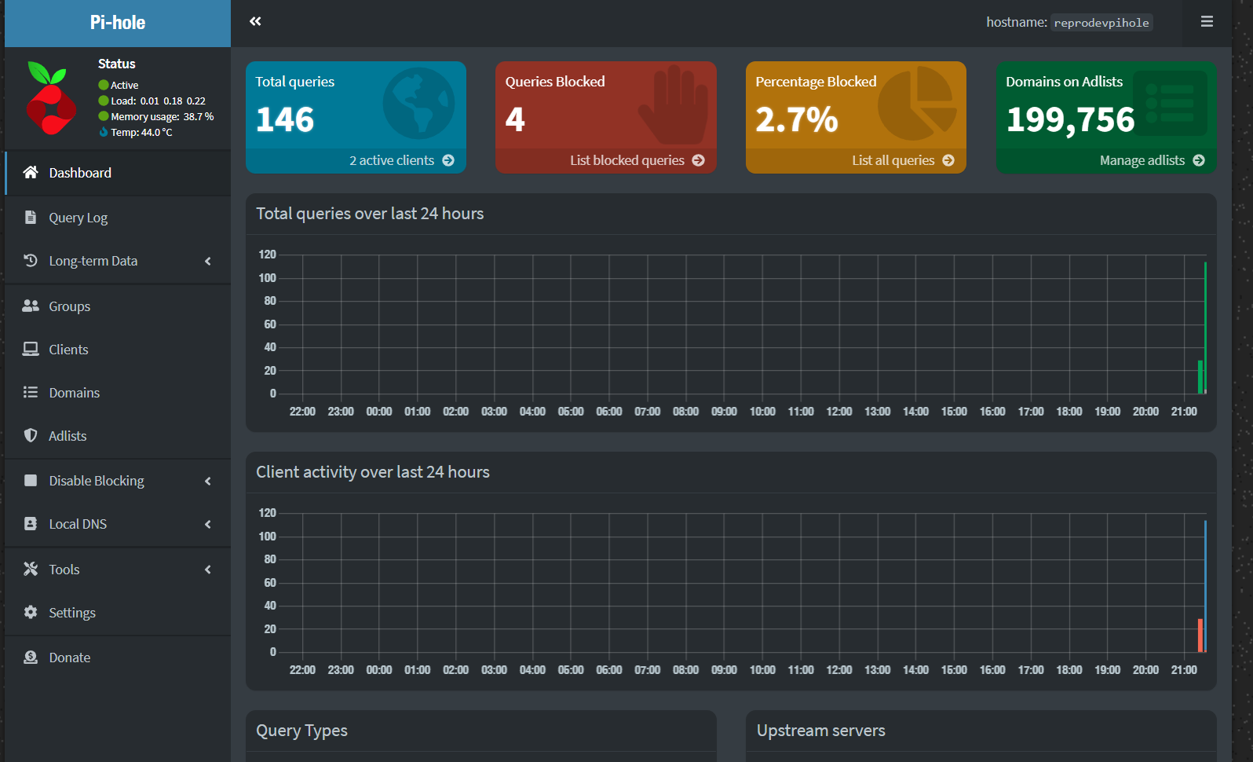Click the Pi-hole raspberry logo

click(50, 99)
